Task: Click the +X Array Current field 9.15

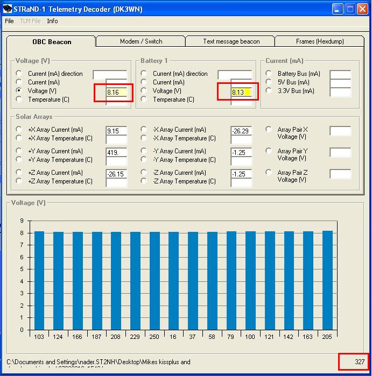Action: tap(116, 131)
